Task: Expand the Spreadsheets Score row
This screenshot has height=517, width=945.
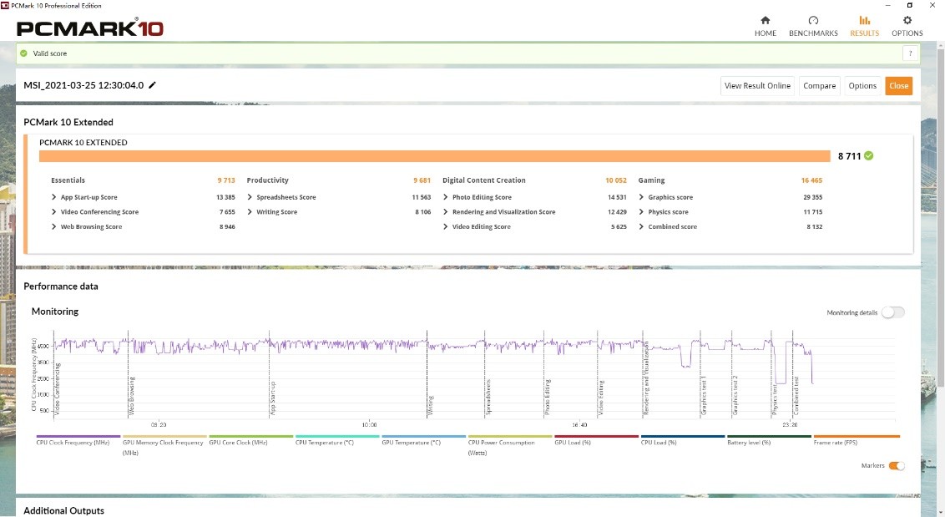Action: pyautogui.click(x=250, y=197)
